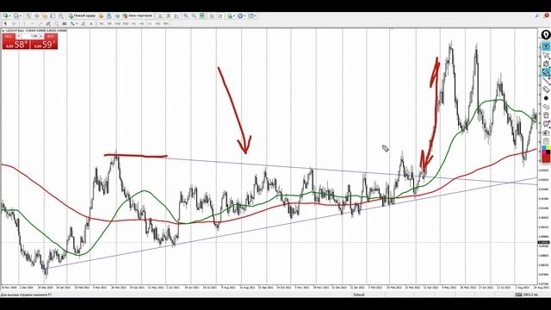Toggle the AutoTrading button
The height and width of the screenshot is (310, 551).
[137, 15]
